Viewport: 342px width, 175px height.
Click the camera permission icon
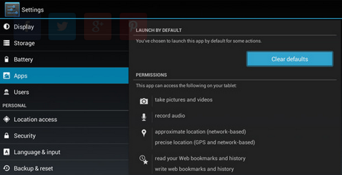click(144, 101)
